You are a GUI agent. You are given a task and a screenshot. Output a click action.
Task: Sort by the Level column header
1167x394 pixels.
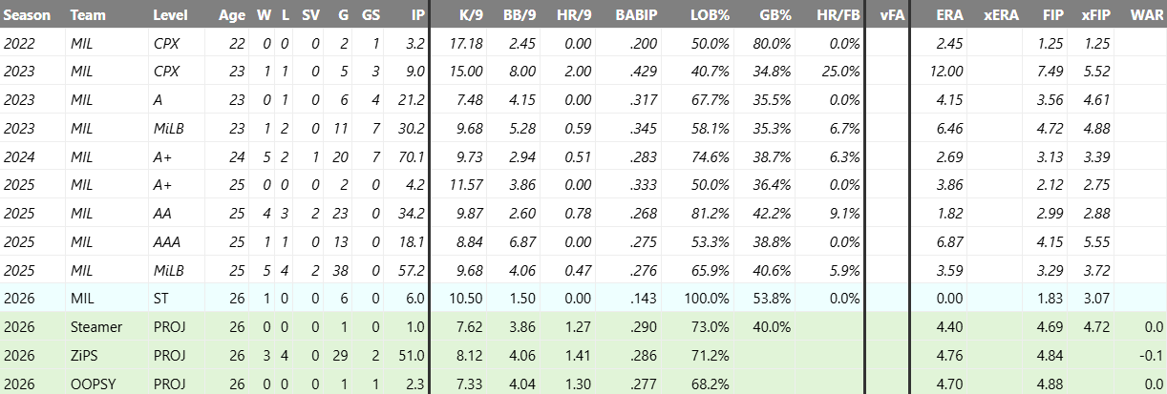click(x=171, y=15)
